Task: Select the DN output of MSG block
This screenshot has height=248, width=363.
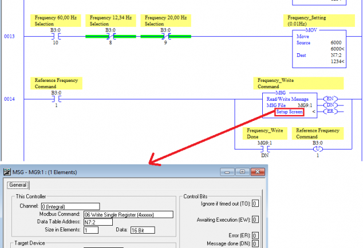Action: [x=330, y=105]
